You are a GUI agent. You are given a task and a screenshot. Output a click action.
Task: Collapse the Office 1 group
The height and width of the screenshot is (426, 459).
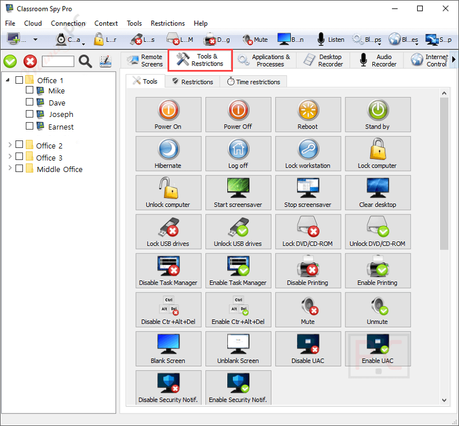[8, 80]
